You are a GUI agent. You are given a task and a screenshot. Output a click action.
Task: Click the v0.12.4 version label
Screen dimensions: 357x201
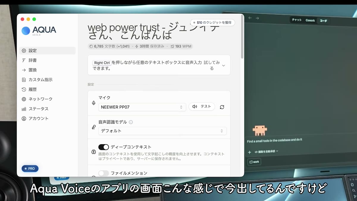click(x=36, y=35)
